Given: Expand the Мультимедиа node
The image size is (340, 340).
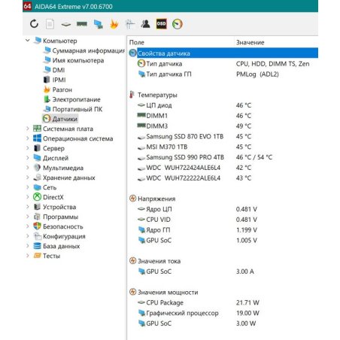Looking at the screenshot, I should (28, 168).
